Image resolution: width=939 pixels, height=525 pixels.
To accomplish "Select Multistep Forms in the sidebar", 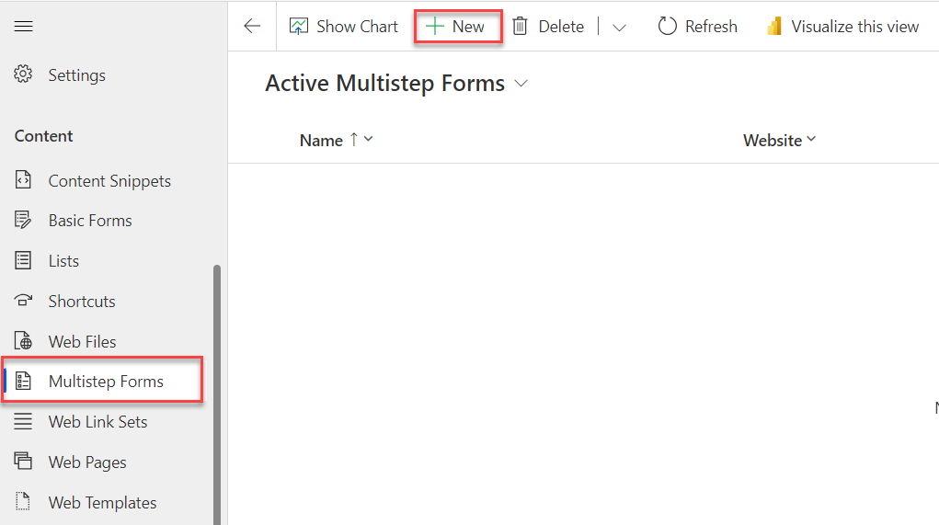I will coord(105,382).
